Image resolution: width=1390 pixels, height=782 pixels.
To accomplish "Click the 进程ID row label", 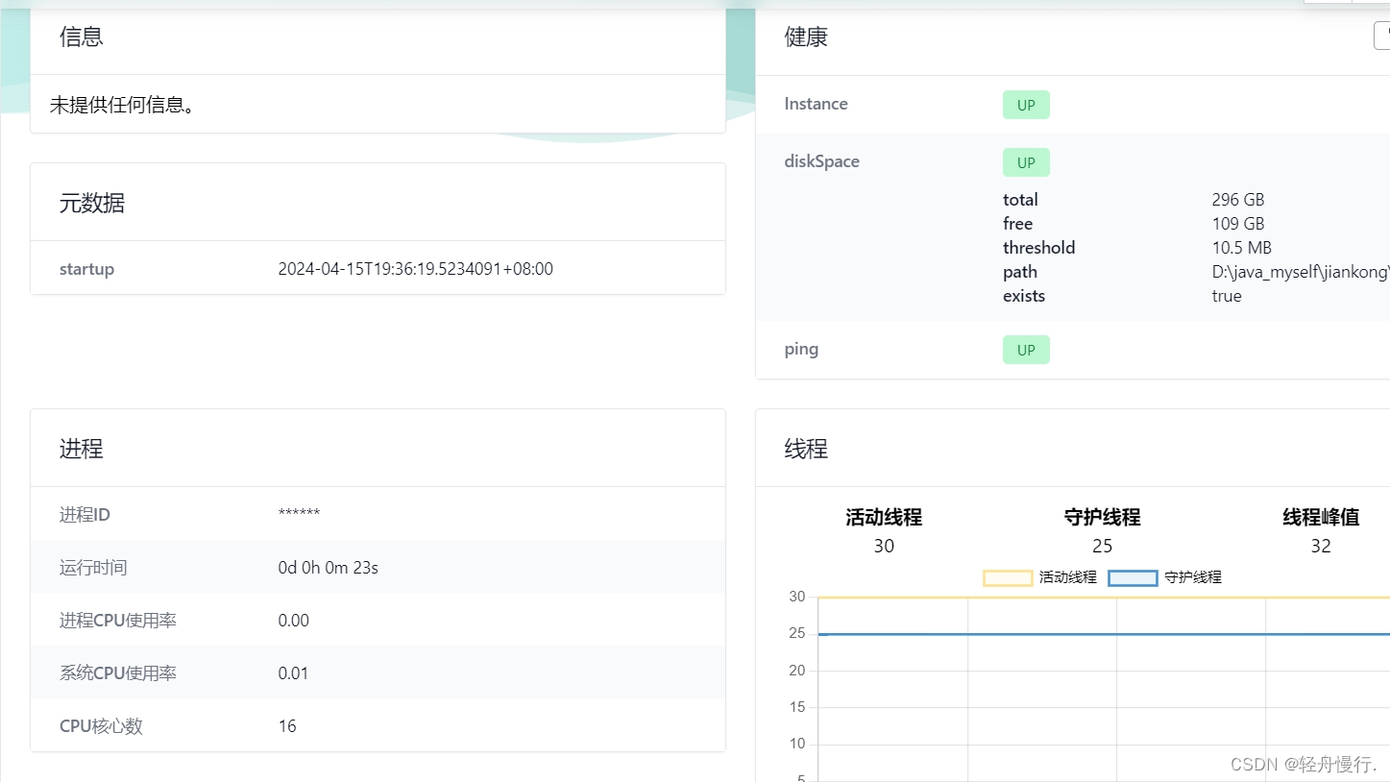I will click(85, 515).
